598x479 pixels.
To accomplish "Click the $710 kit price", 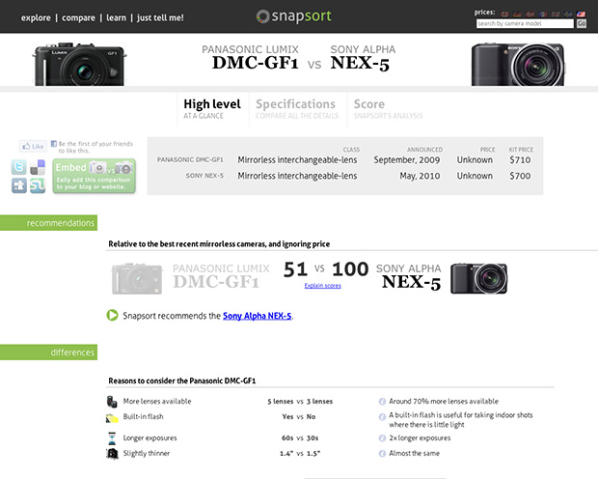I will click(x=520, y=160).
